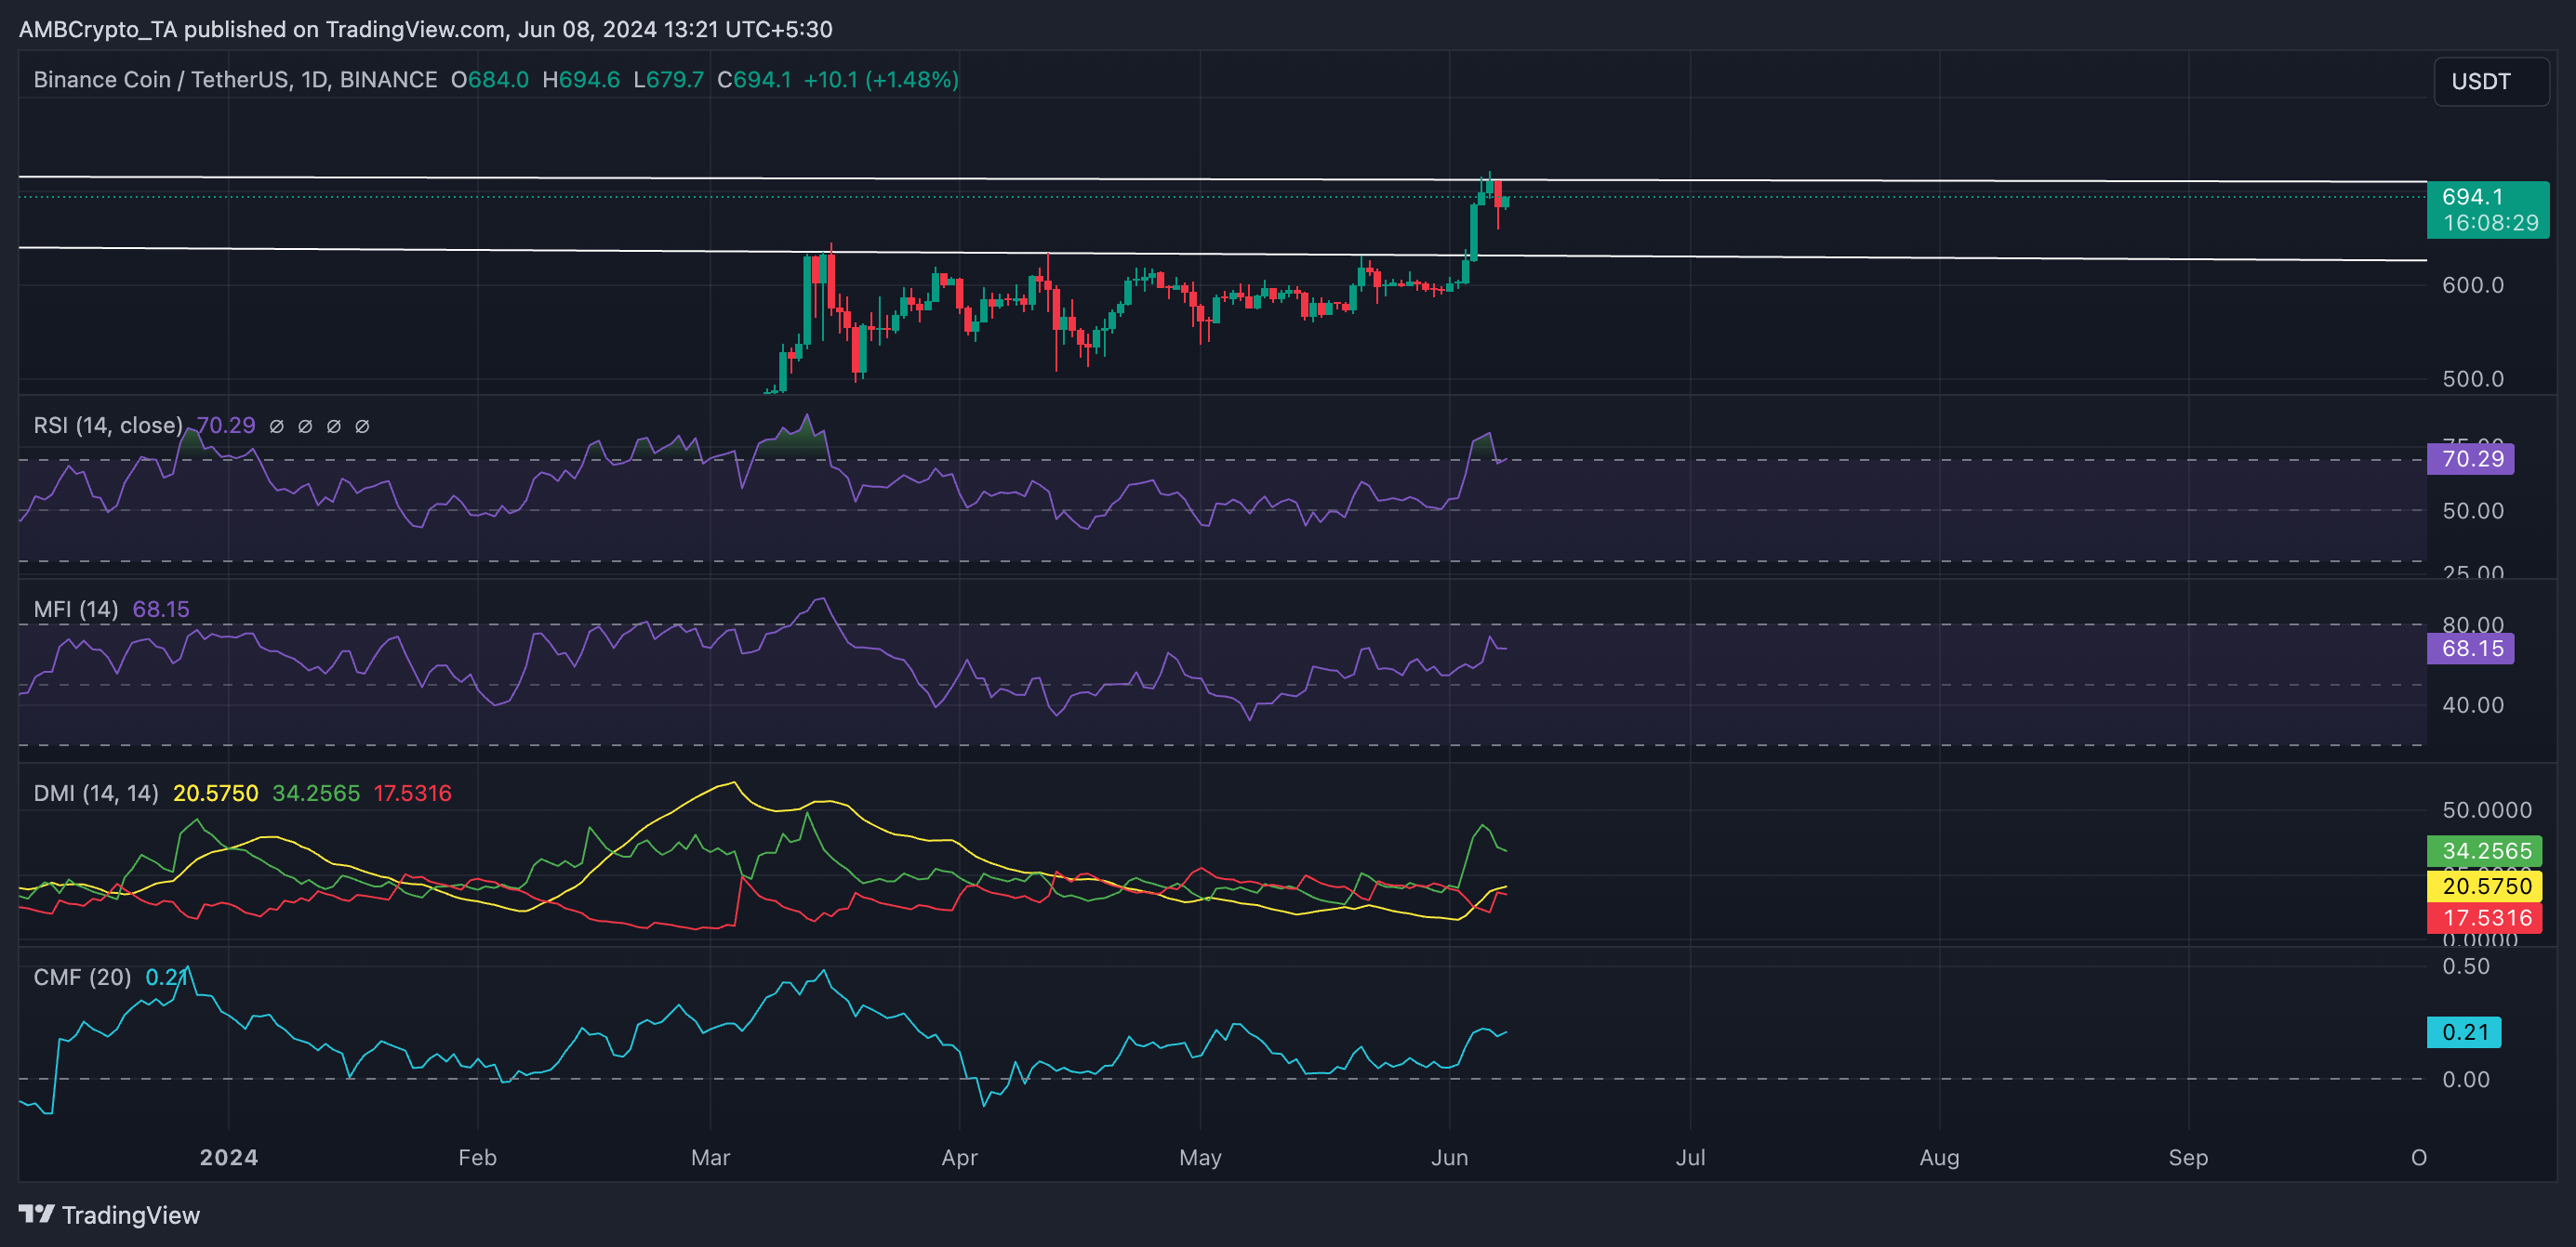Click the 2024 label on time axis
Viewport: 2576px width, 1247px height.
pyautogui.click(x=228, y=1158)
